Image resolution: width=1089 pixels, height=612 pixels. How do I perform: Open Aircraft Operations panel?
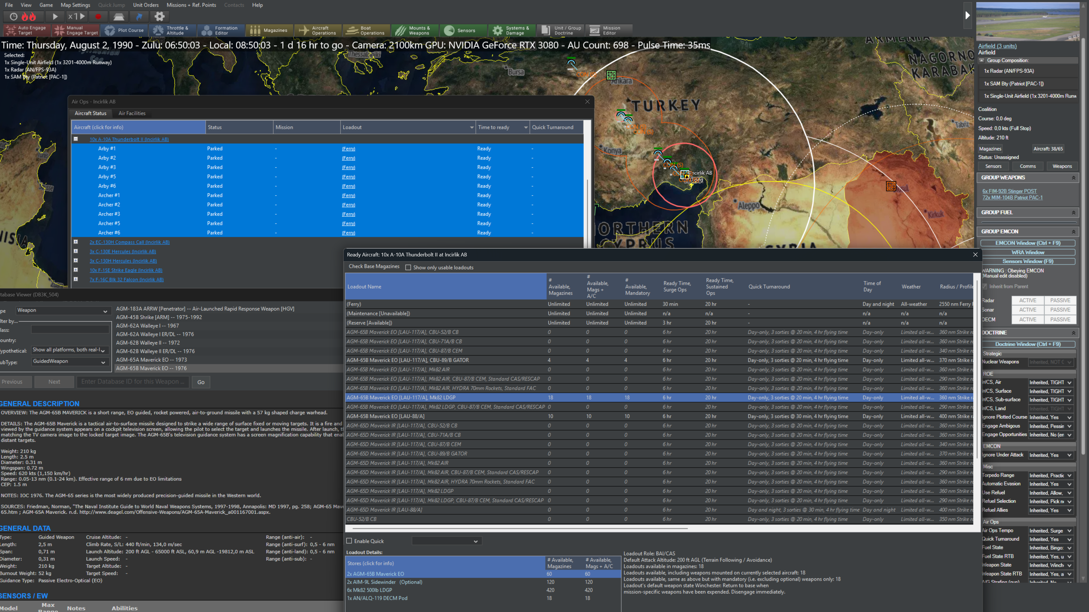pos(318,30)
